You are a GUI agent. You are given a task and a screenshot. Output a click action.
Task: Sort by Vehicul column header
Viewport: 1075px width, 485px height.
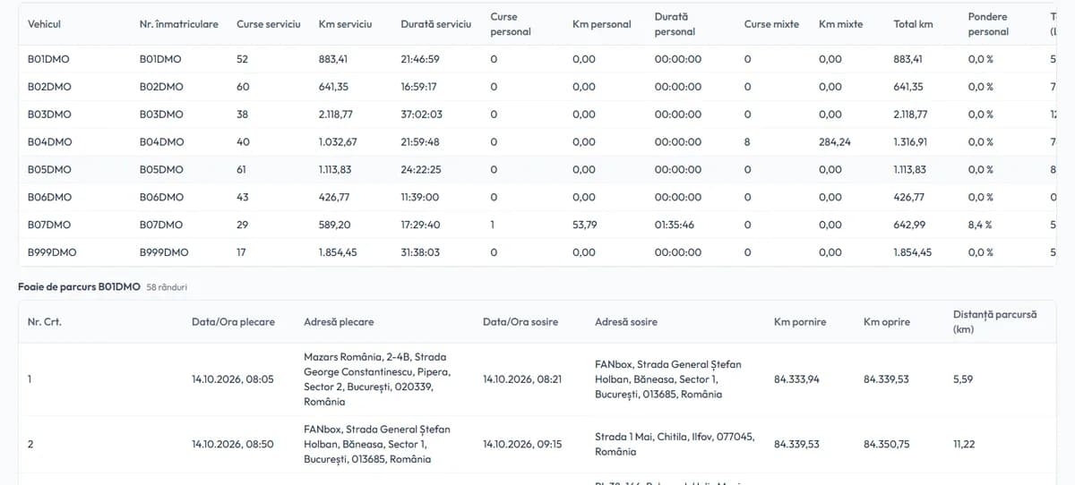[x=44, y=24]
